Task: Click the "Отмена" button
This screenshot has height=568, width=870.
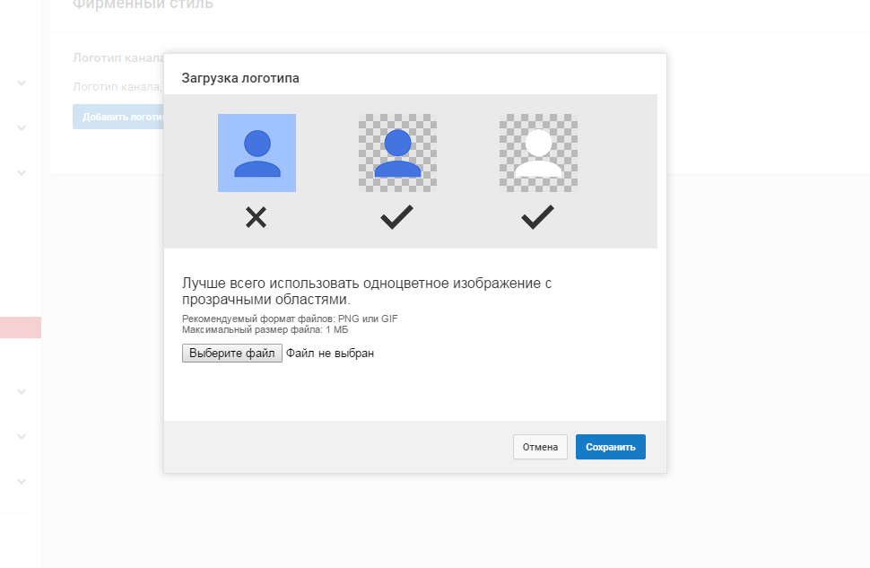Action: (x=540, y=447)
